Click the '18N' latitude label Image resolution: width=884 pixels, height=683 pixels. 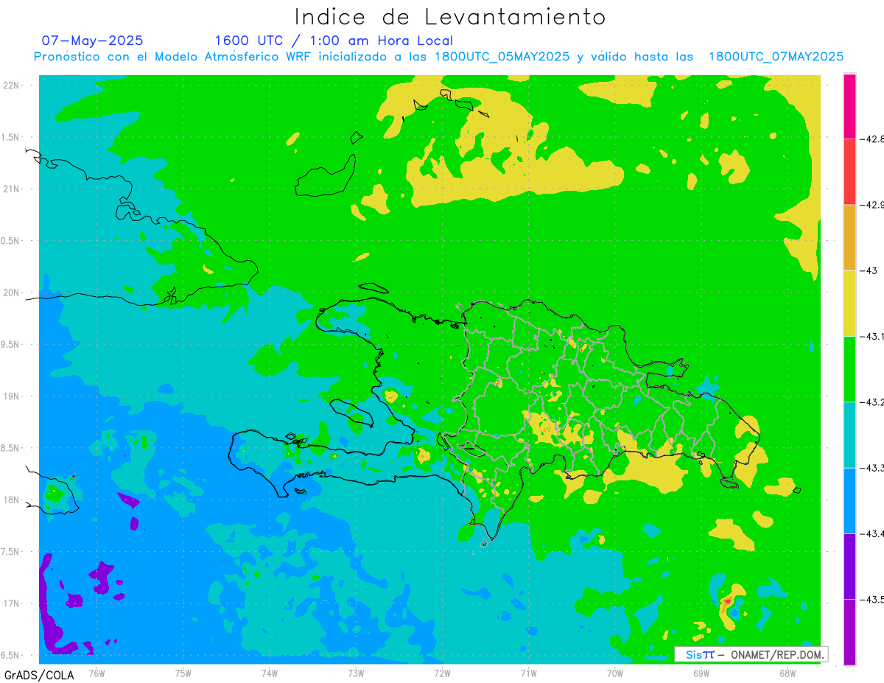click(12, 500)
